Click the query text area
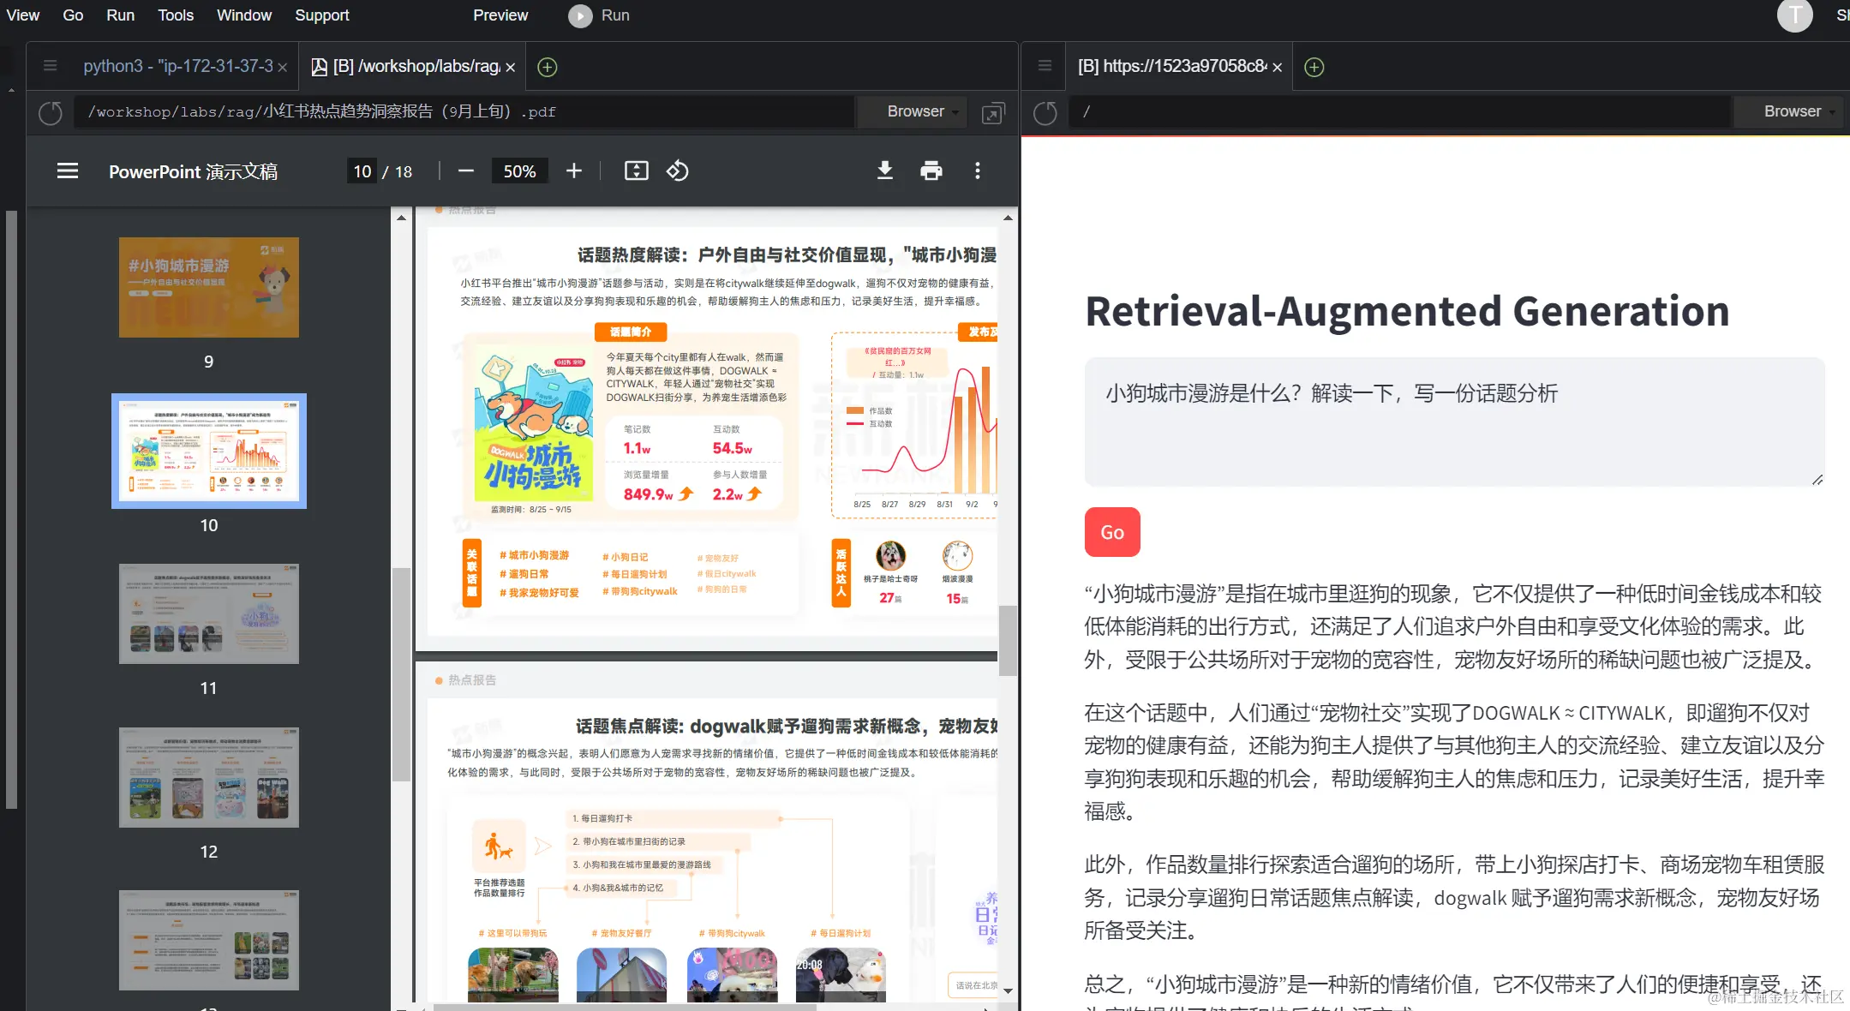 (1453, 422)
